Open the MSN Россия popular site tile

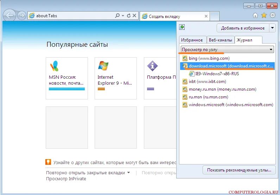tap(67, 78)
